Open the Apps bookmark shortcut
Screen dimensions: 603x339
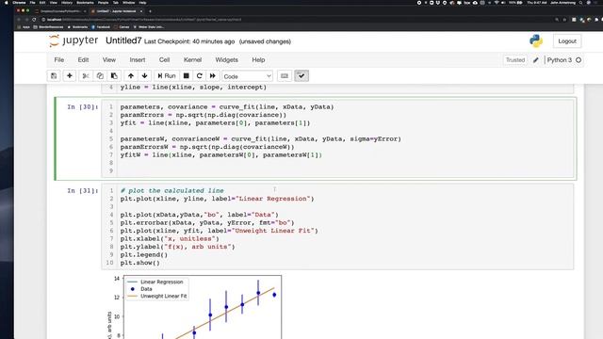[23, 27]
